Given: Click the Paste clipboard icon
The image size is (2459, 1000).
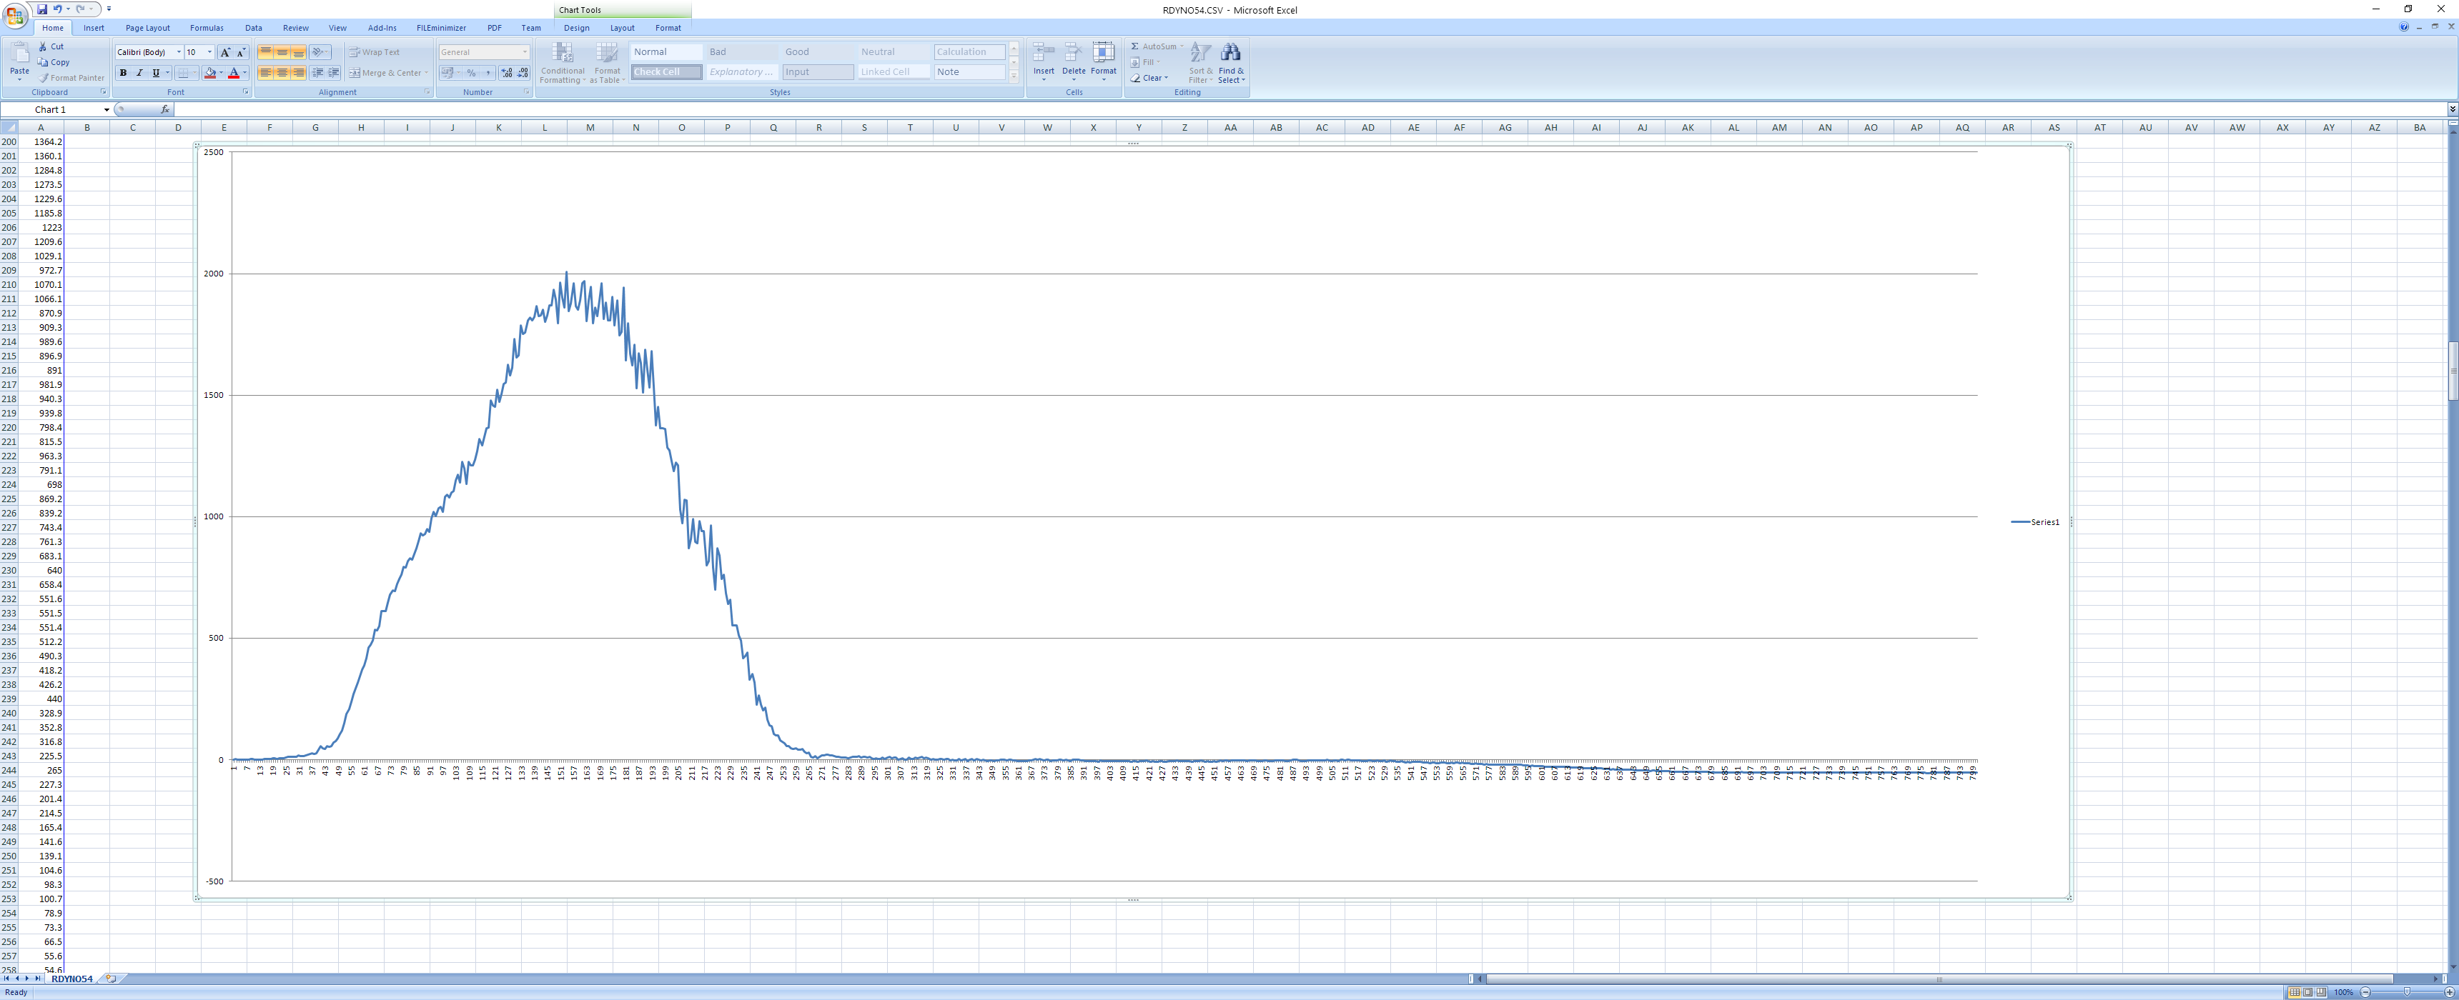Looking at the screenshot, I should click(19, 54).
